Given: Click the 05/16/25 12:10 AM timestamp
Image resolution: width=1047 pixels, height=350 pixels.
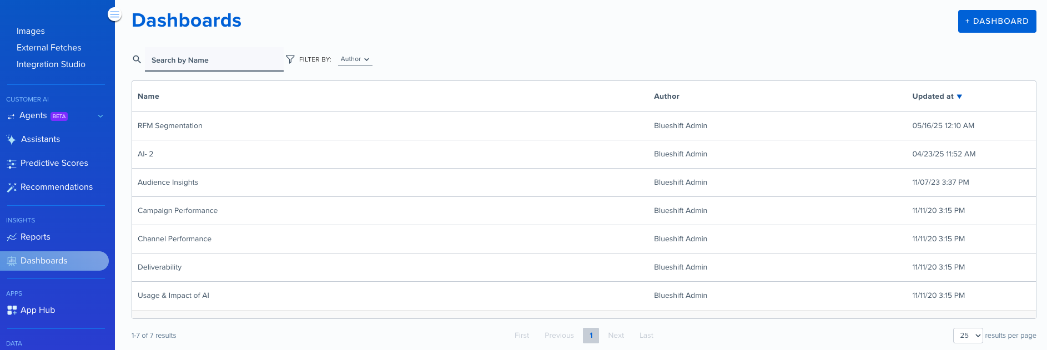Looking at the screenshot, I should coord(943,126).
